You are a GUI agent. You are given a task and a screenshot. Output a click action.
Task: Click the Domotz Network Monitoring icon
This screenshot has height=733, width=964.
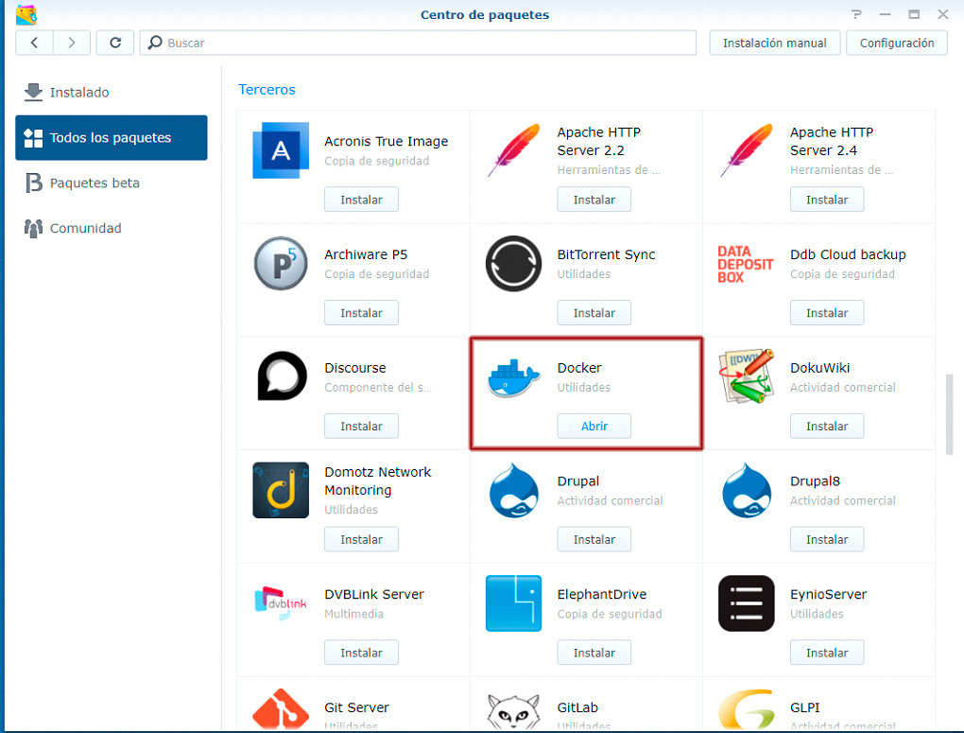pyautogui.click(x=281, y=490)
